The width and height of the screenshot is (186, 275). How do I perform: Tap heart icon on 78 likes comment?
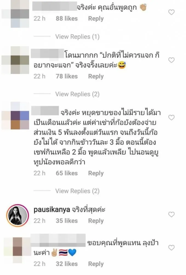coord(171,60)
